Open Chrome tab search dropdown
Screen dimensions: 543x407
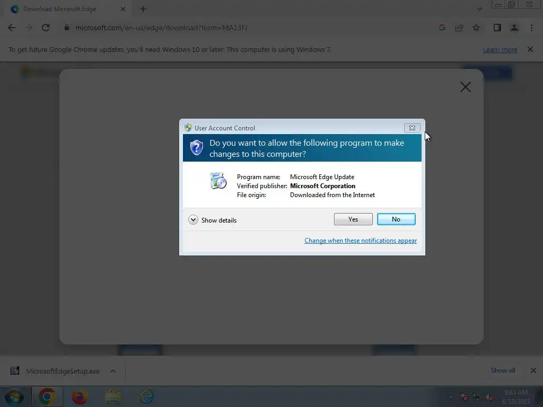point(479,9)
